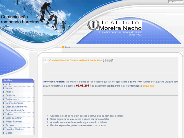
Task: Open Artigos in the Seções menu
Action: [x=9, y=92]
